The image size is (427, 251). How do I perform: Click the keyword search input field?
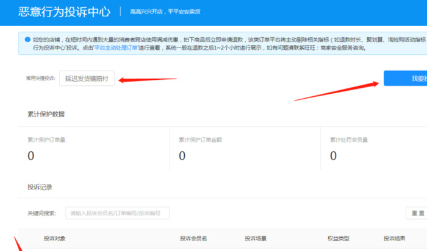pos(117,213)
